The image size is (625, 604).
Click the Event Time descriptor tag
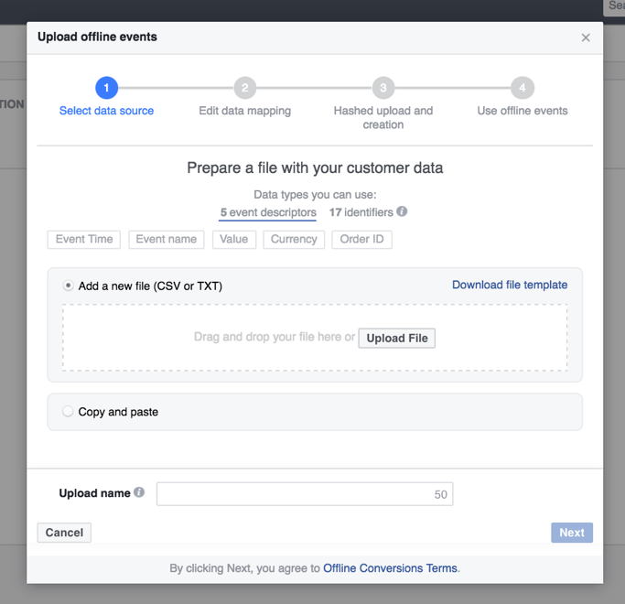(x=84, y=239)
